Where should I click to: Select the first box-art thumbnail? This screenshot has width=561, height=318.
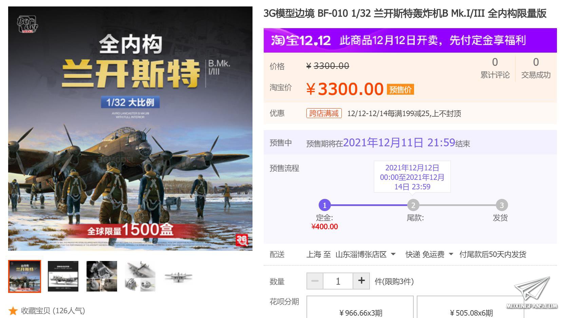[x=24, y=276]
